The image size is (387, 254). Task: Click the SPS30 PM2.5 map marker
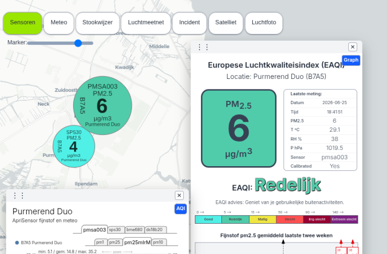tap(74, 146)
